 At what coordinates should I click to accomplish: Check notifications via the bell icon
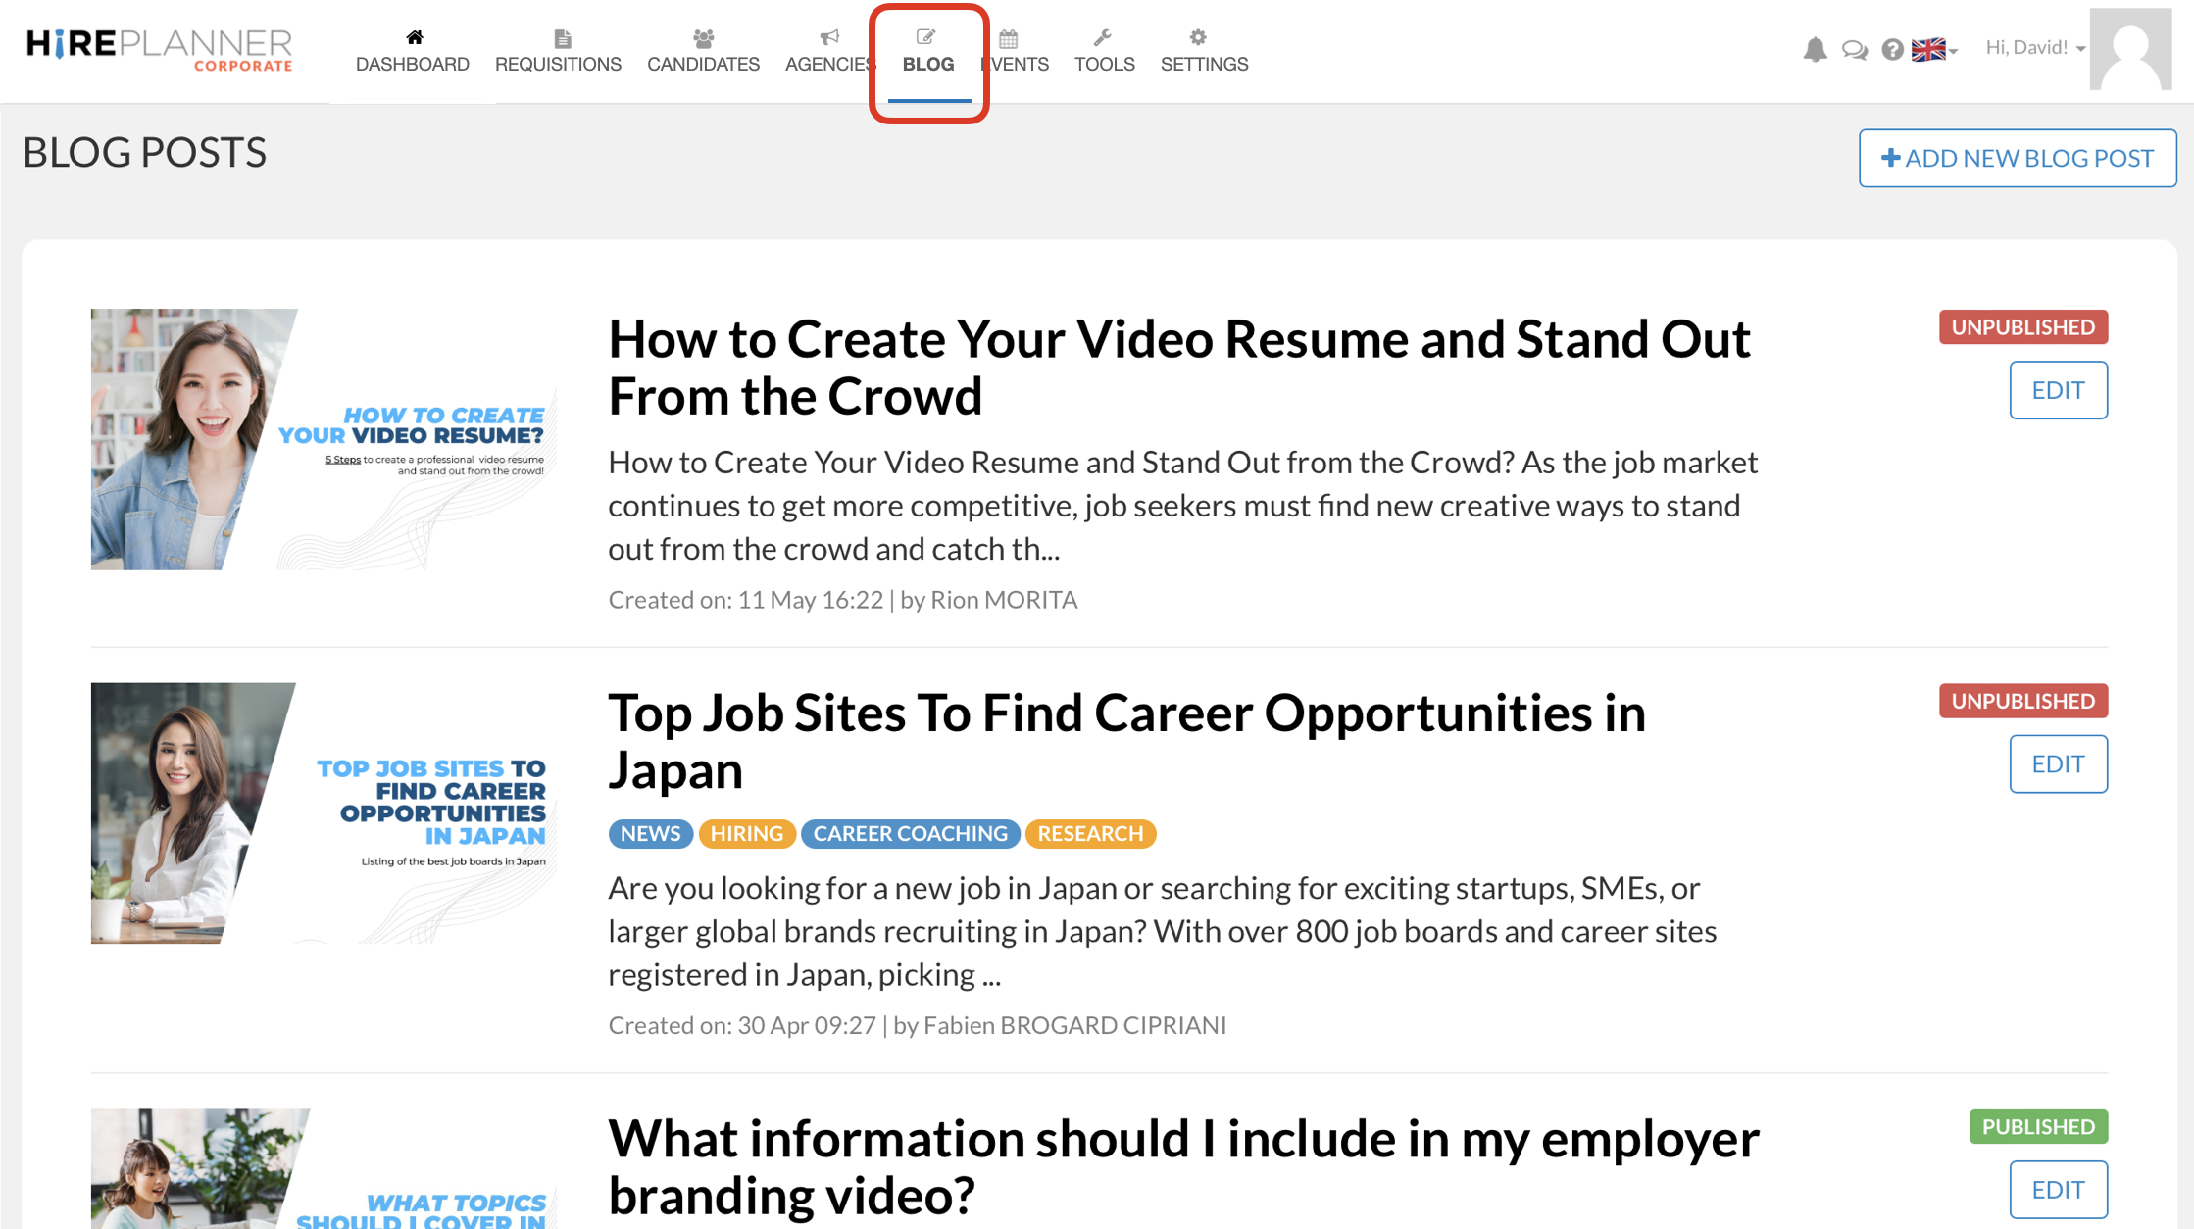pyautogui.click(x=1816, y=48)
